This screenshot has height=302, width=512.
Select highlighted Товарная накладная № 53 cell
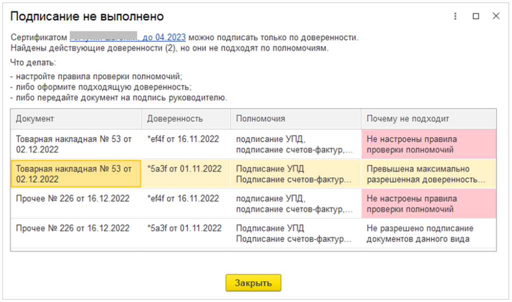[75, 174]
